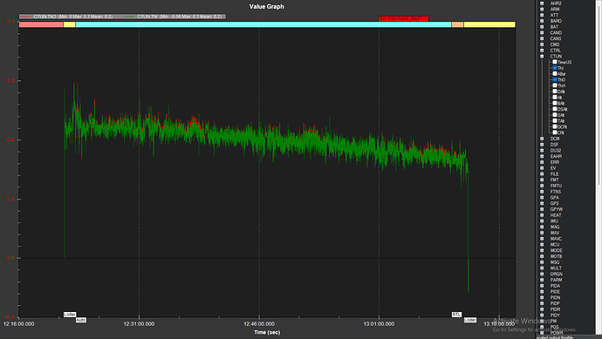Viewport: 602px width, 339px height.
Task: Click the Loiter label before Auto
Action: click(x=70, y=315)
